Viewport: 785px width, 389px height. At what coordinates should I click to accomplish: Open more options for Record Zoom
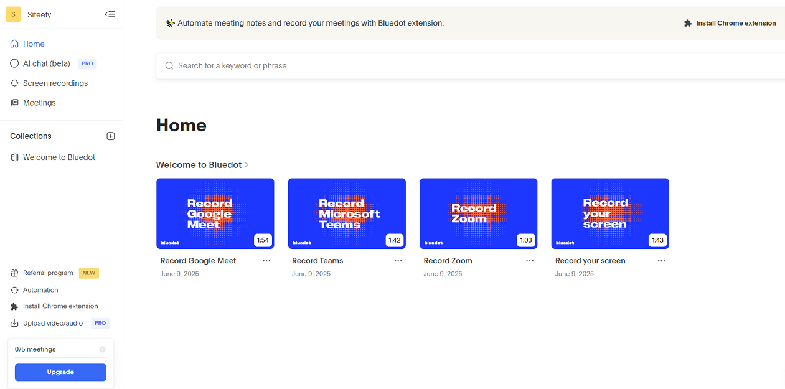(x=530, y=261)
